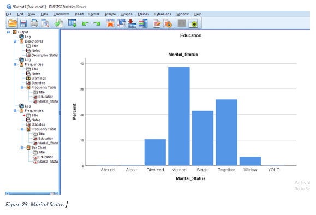The height and width of the screenshot is (215, 316).
Task: Click outline pane scrollbar right arrow
Action: click(56, 193)
